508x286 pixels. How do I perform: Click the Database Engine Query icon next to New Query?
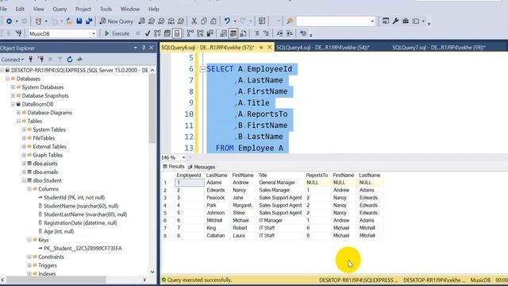click(141, 21)
